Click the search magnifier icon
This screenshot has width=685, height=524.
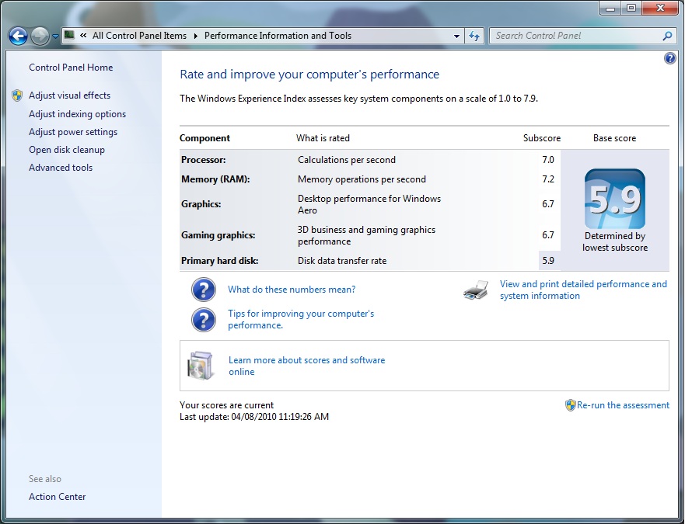(x=667, y=36)
